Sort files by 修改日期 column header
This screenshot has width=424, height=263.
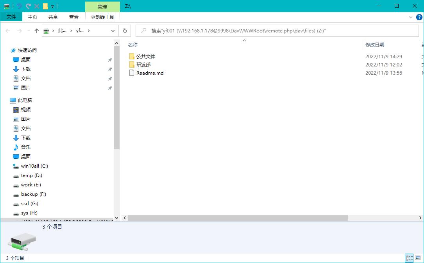click(x=376, y=45)
